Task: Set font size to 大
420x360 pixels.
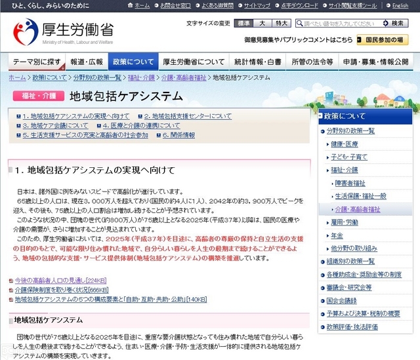Action: 262,23
